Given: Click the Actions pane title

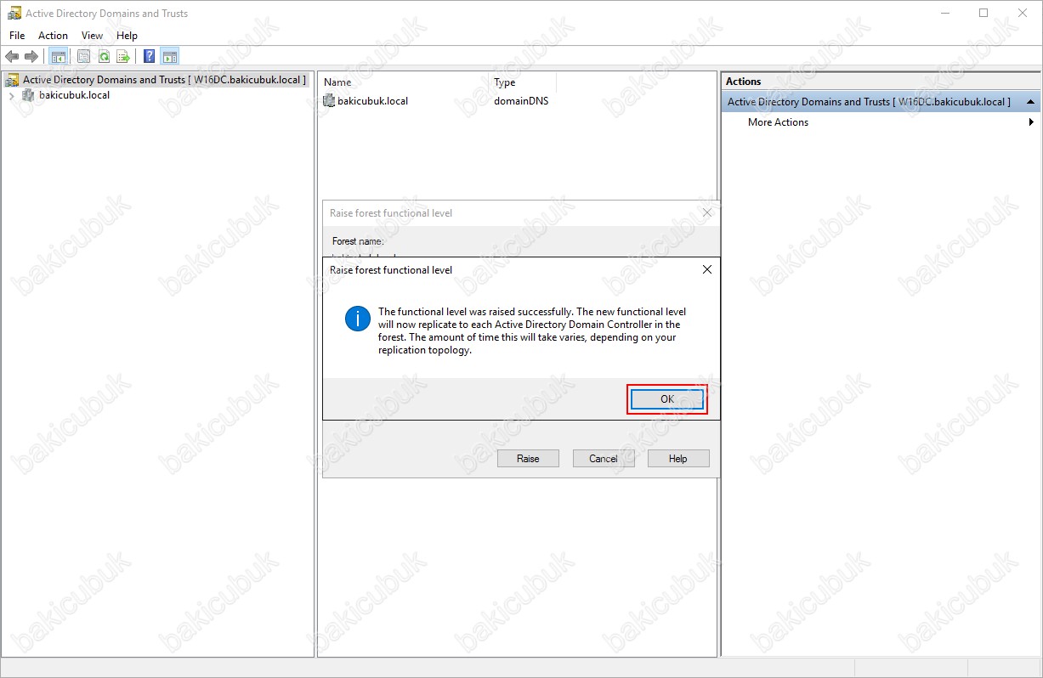Looking at the screenshot, I should (744, 82).
